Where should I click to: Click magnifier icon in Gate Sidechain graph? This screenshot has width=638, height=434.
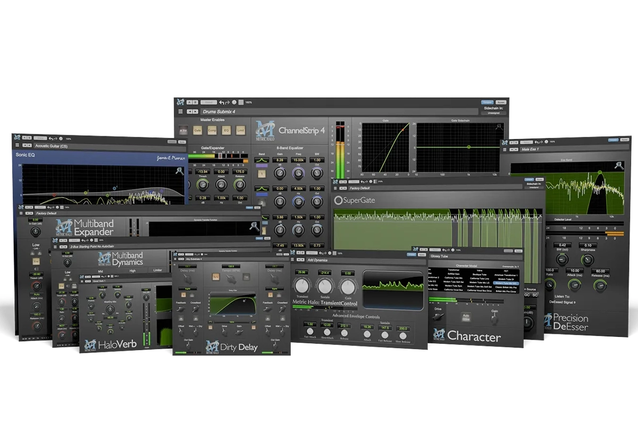498,127
